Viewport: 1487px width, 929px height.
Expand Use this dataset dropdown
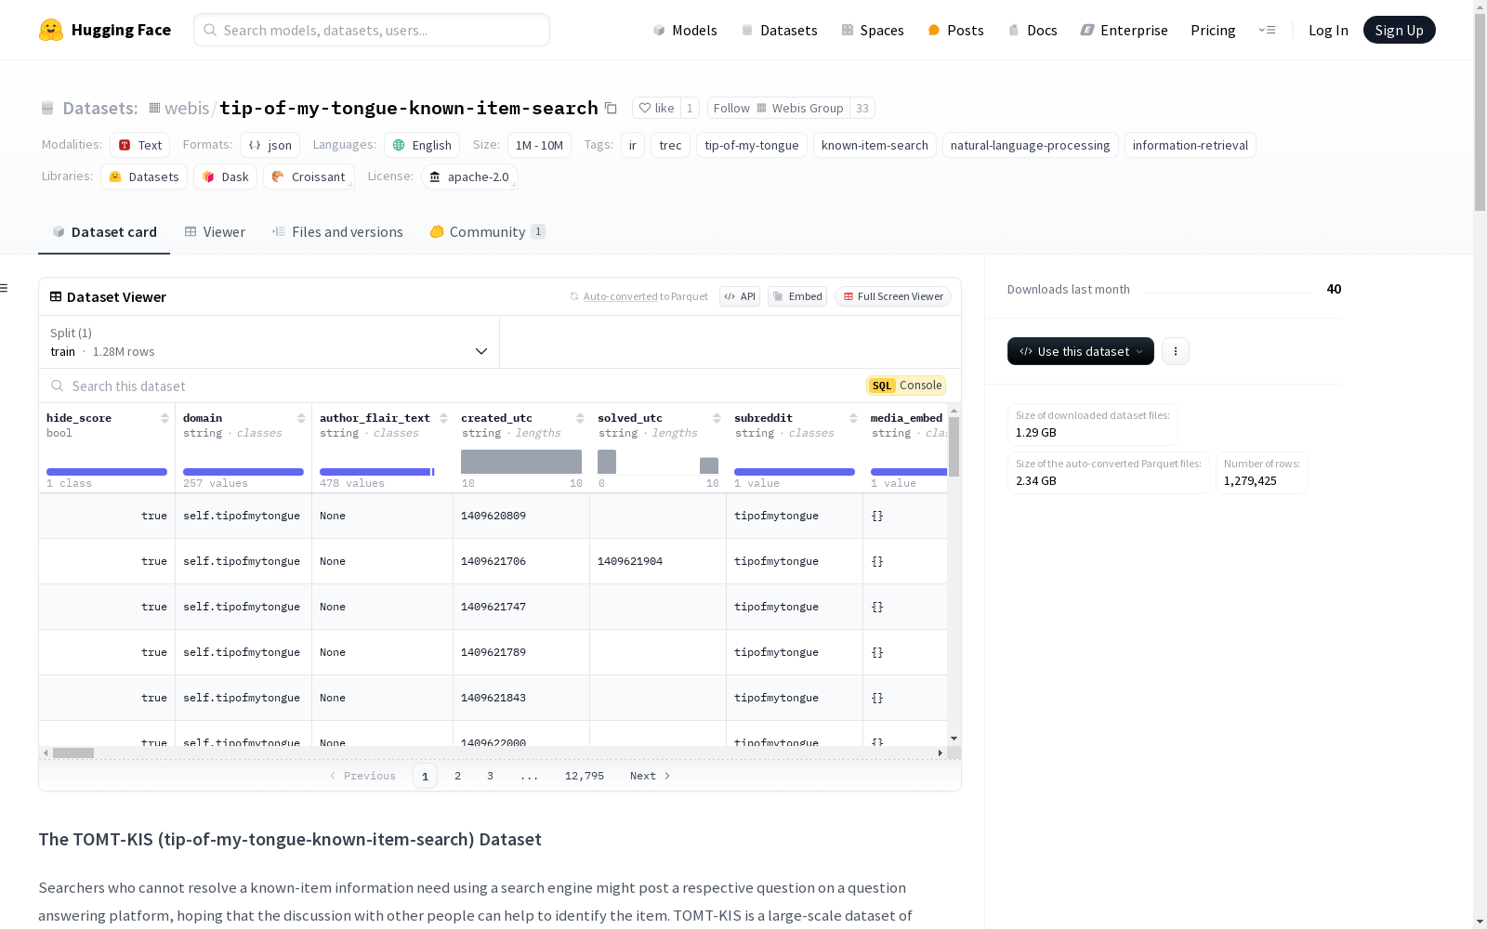pos(1081,351)
